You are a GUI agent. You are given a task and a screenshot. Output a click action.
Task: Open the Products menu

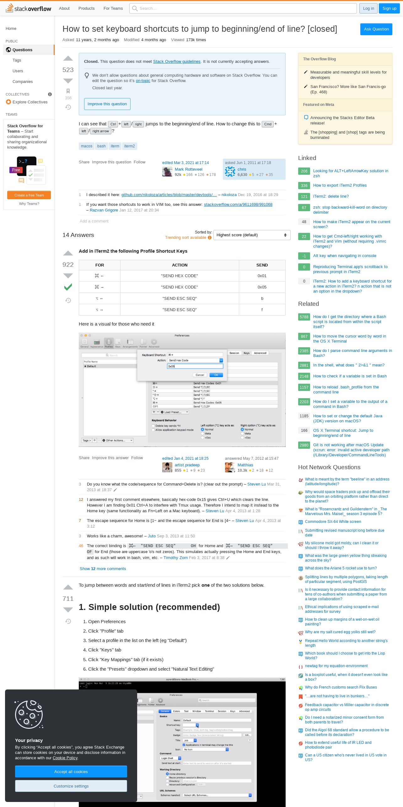pyautogui.click(x=86, y=8)
